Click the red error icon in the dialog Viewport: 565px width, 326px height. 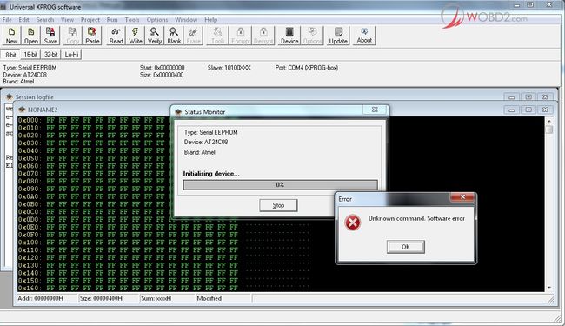(x=352, y=223)
